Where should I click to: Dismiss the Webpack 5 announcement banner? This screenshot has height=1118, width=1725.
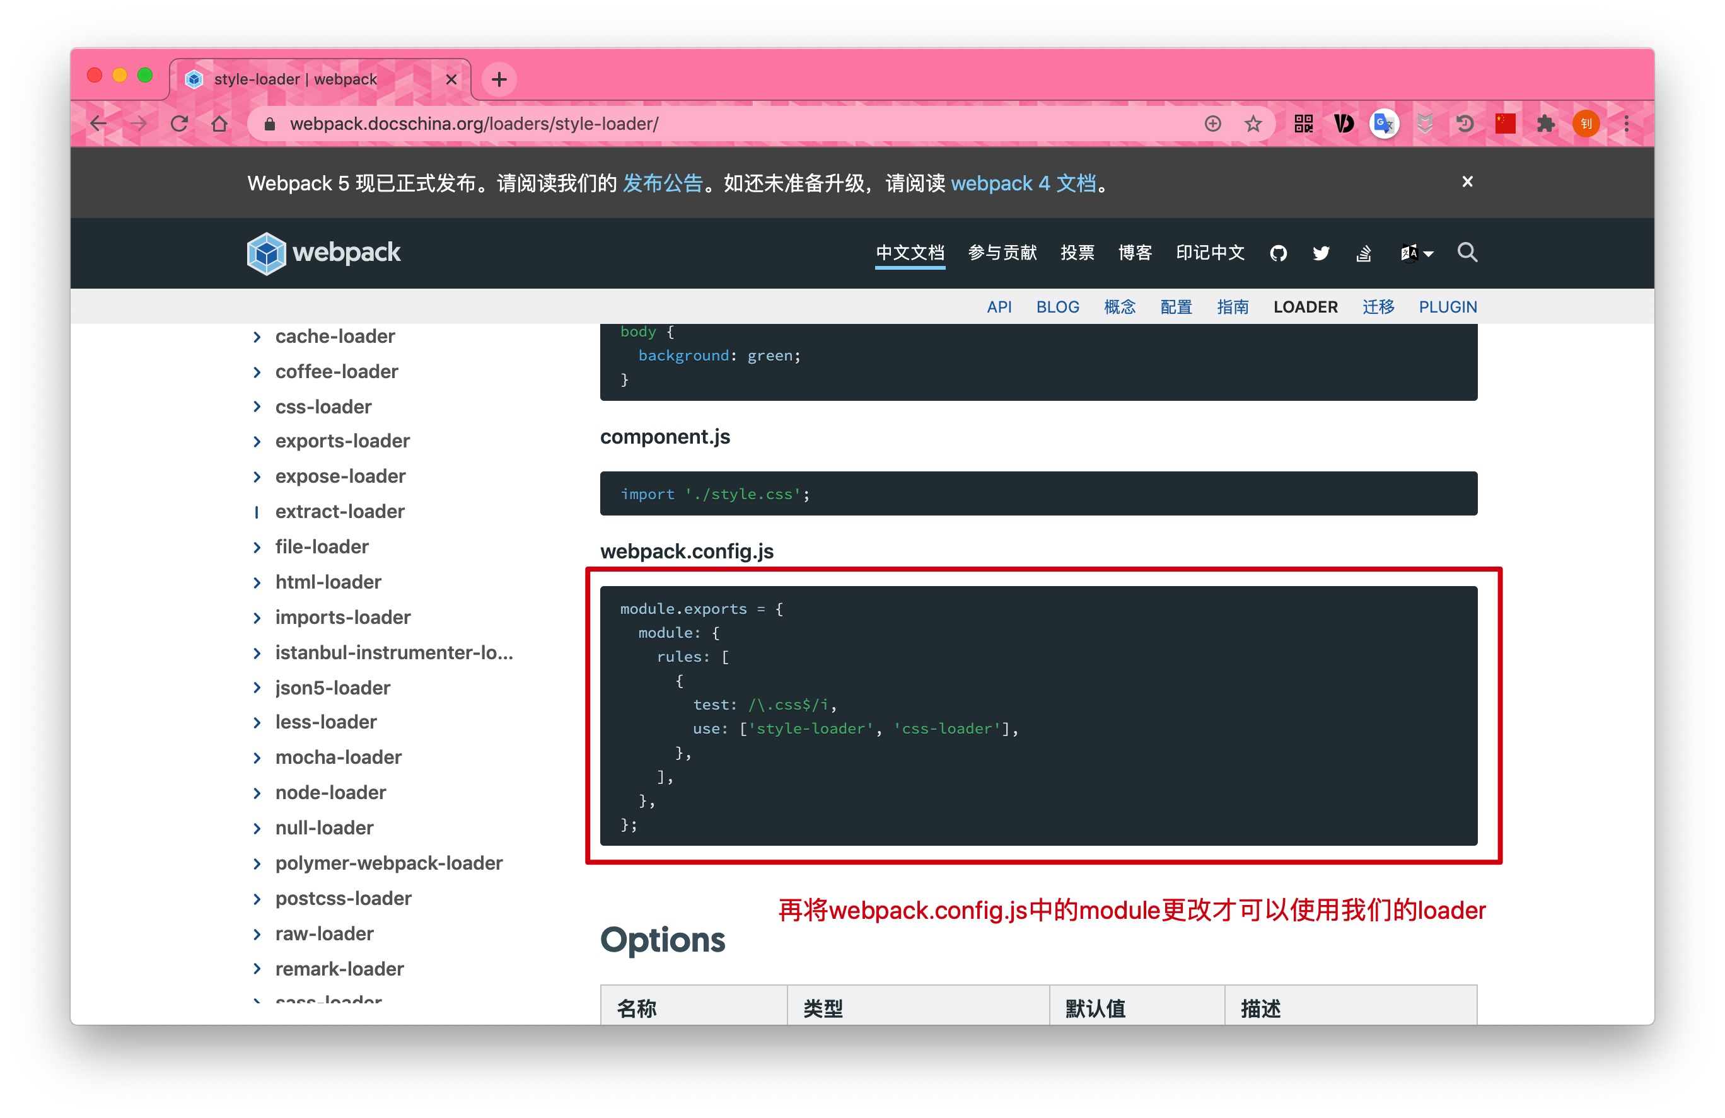coord(1467,182)
